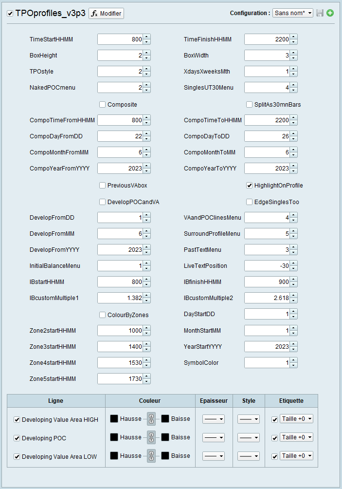Pick Hausse color for Developing Value Area HIGH
The width and height of the screenshot is (342, 489).
(x=114, y=418)
